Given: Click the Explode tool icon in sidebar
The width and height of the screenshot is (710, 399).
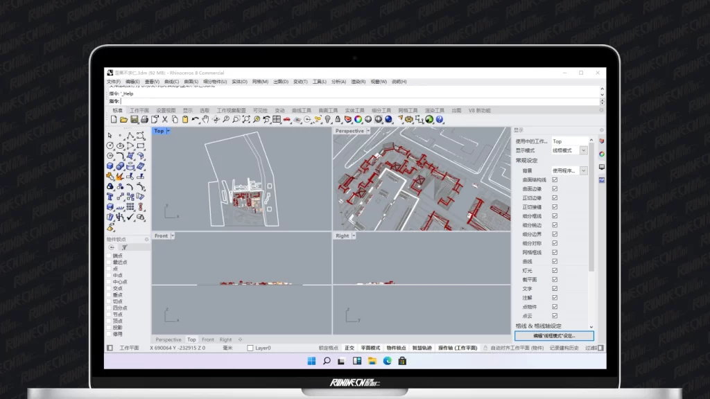Looking at the screenshot, I should (x=120, y=176).
